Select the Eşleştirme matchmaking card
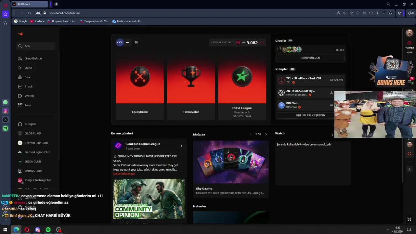Viewport: 416px width, 234px height. pos(140,87)
